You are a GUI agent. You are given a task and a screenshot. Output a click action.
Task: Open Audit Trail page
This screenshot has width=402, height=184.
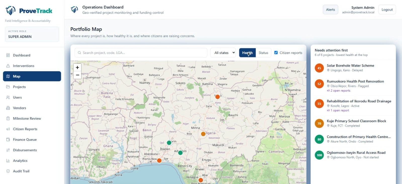[x=32, y=171]
